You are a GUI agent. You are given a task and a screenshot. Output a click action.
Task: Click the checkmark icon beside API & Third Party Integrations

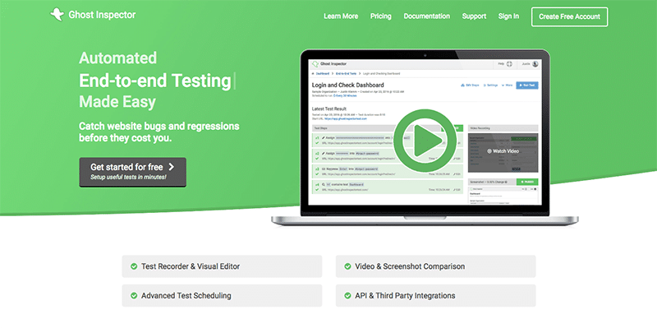click(347, 296)
